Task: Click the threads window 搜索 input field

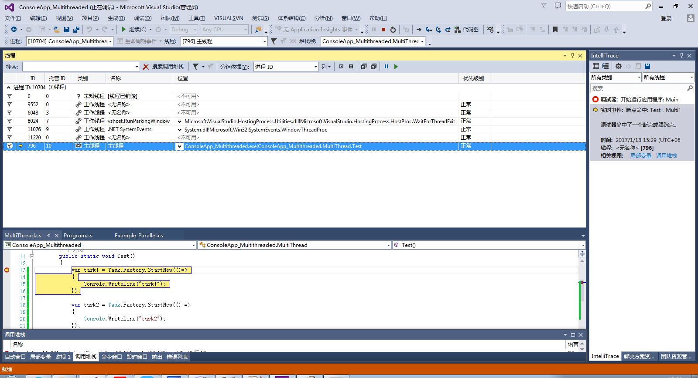Action: (x=81, y=67)
